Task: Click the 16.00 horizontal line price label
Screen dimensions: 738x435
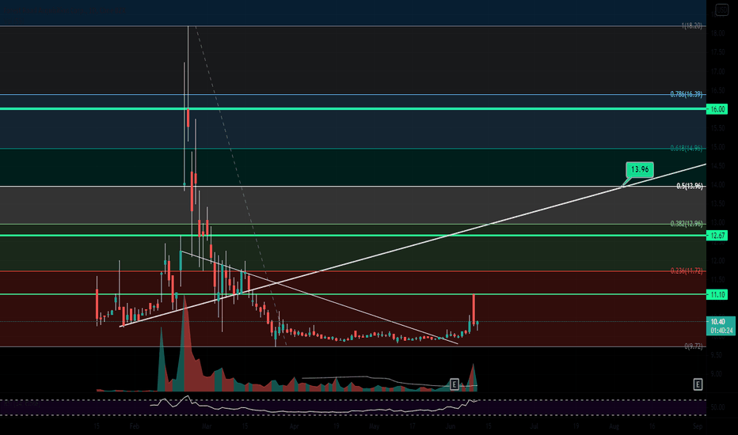Action: coord(717,109)
